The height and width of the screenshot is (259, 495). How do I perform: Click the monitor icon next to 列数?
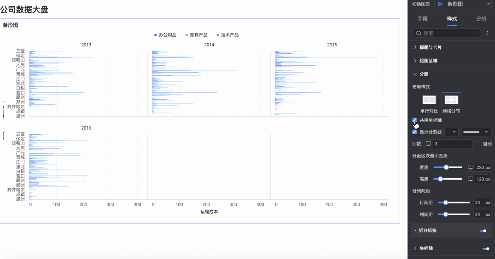pyautogui.click(x=428, y=144)
